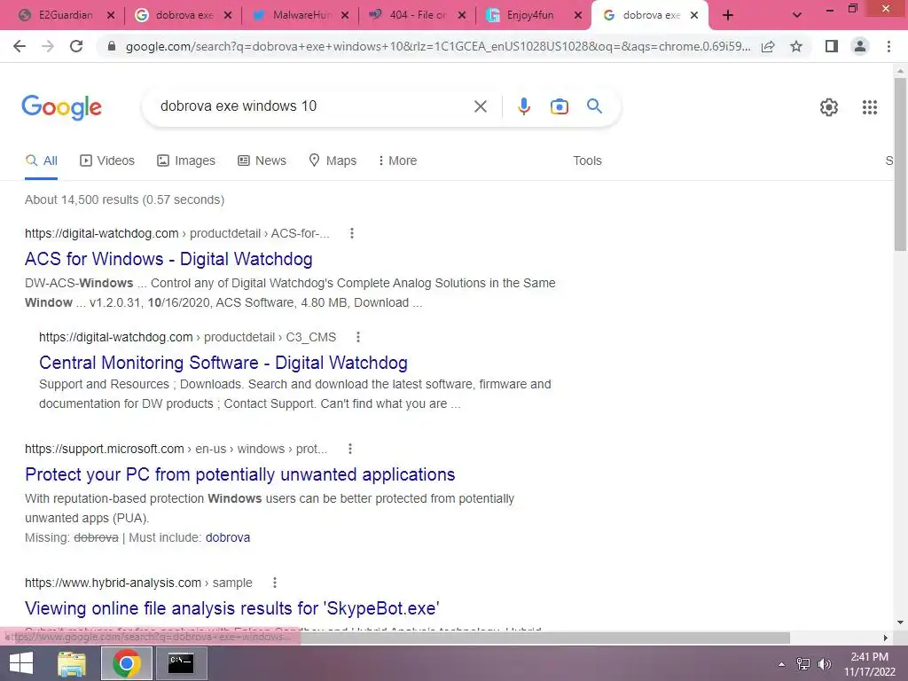Image resolution: width=908 pixels, height=681 pixels.
Task: View site info via the lock icon
Action: (x=112, y=46)
